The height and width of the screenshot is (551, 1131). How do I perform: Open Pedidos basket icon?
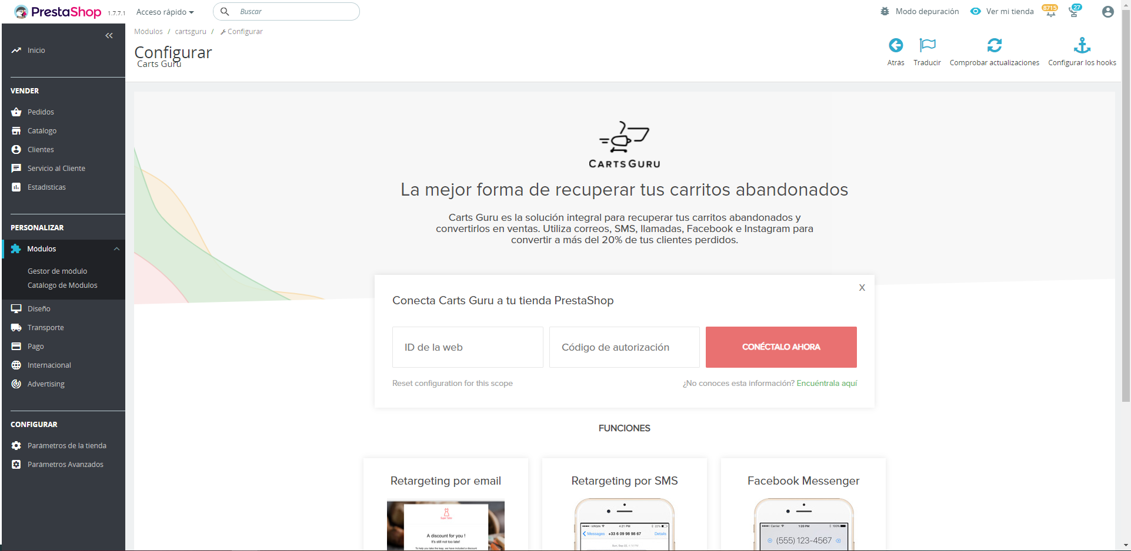pos(16,112)
